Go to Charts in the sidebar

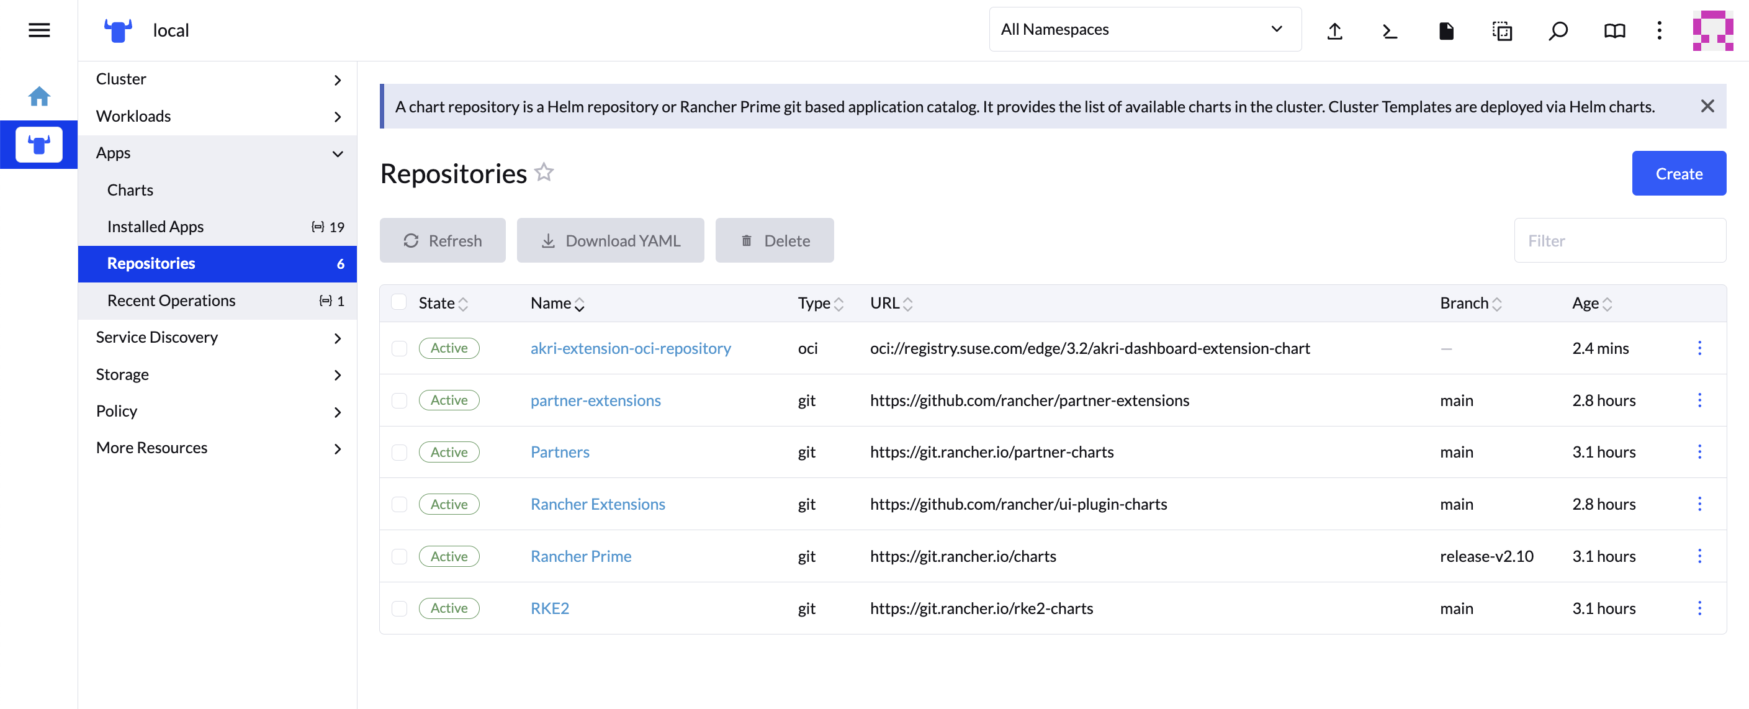point(130,189)
